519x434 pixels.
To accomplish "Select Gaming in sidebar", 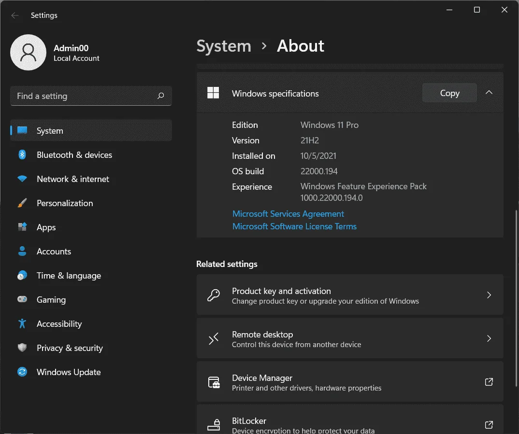I will 91,299.
